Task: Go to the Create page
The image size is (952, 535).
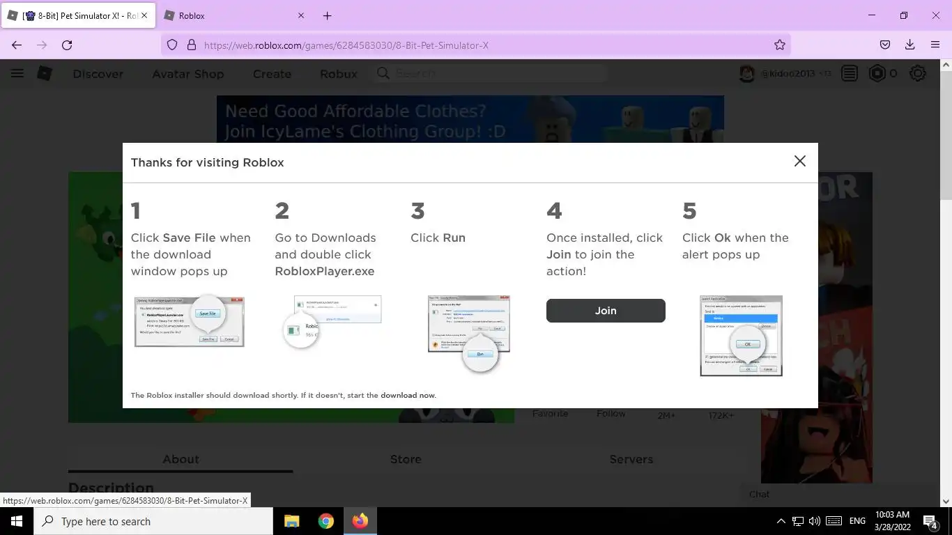Action: tap(272, 74)
